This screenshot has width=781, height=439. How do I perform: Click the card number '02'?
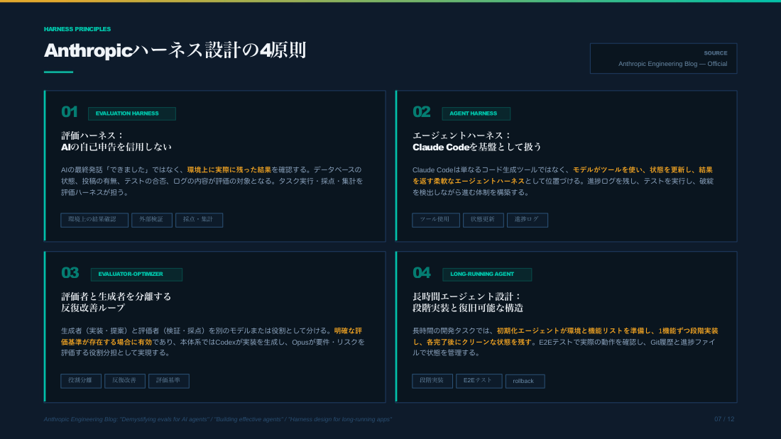point(421,112)
